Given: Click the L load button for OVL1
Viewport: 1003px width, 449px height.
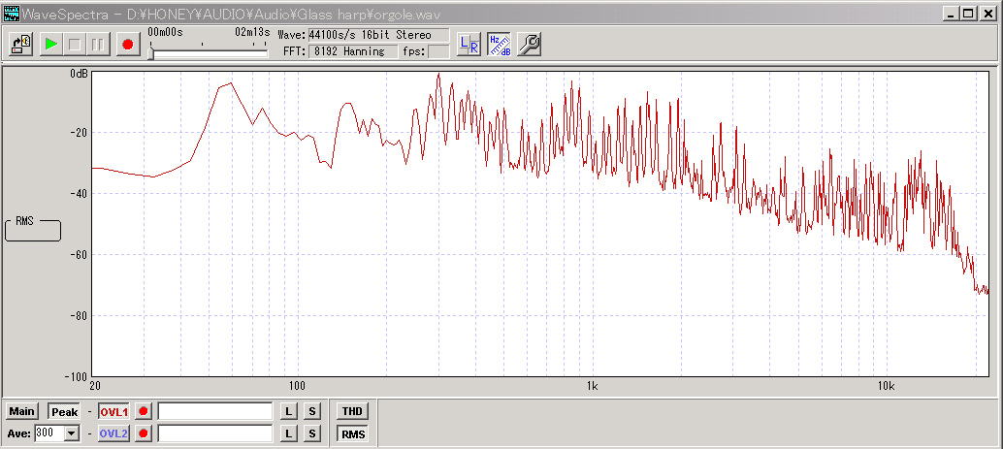Looking at the screenshot, I should (x=288, y=411).
